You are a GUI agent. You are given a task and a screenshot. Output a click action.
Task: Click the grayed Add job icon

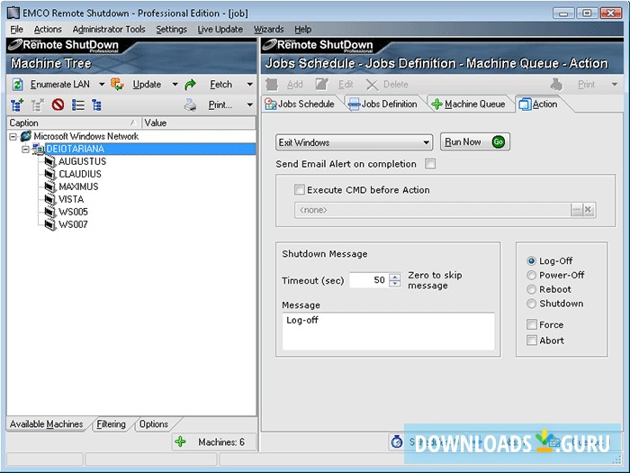click(x=272, y=85)
